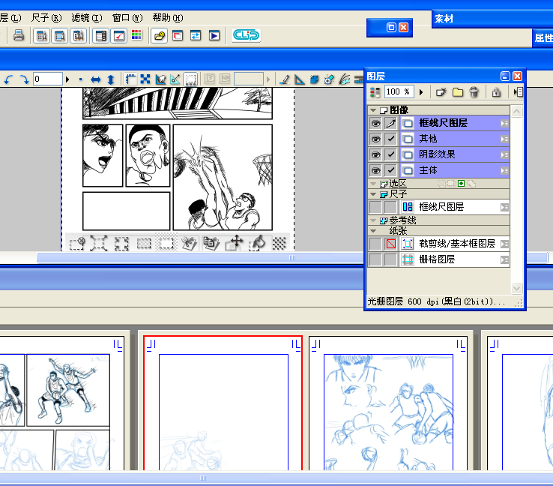The image size is (553, 486).
Task: Click the blue 3D cube icon
Action: click(314, 79)
